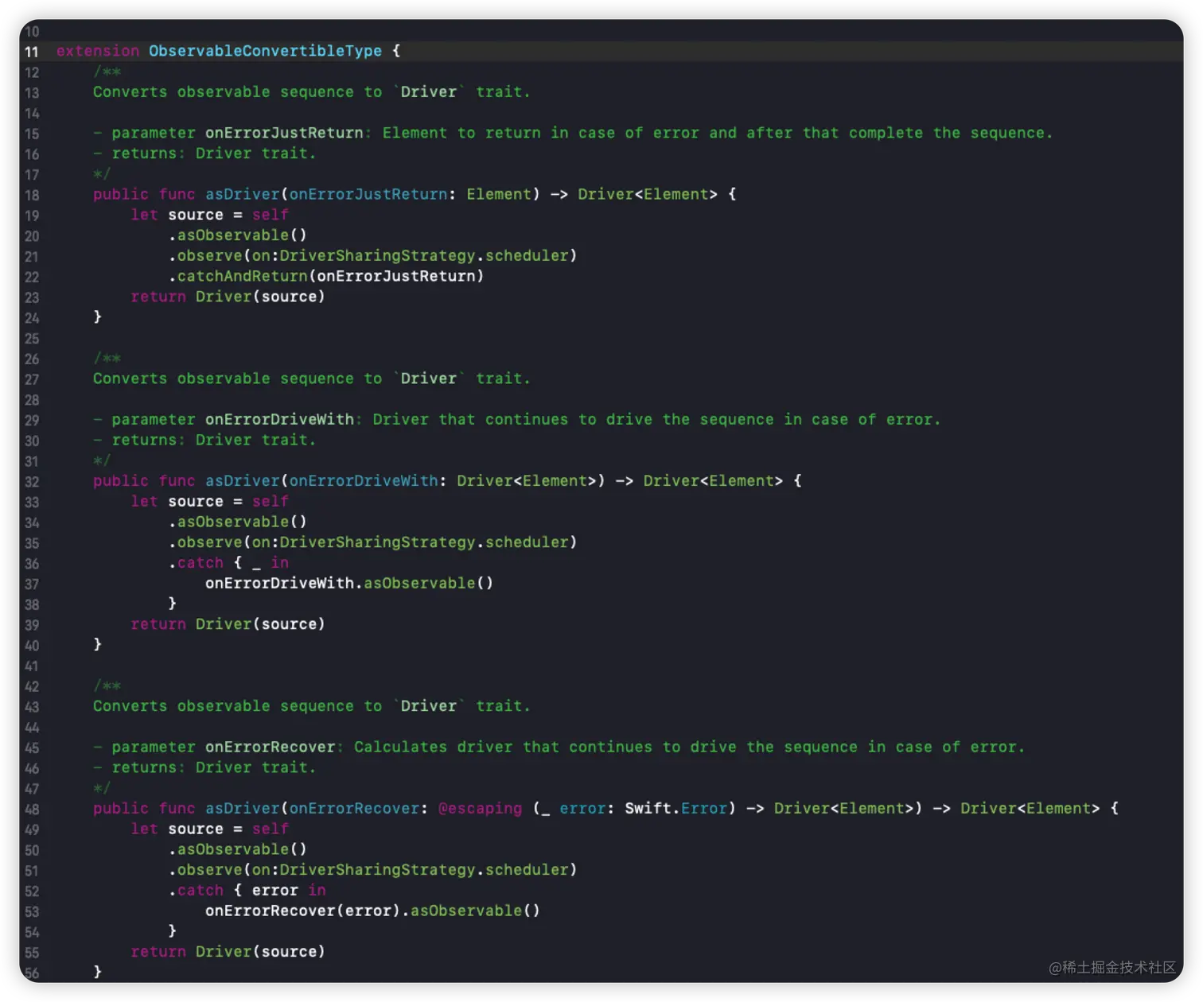The image size is (1203, 1002).
Task: Click line number 32 in the gutter
Action: click(32, 482)
